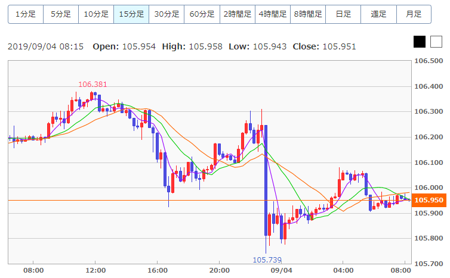Choose the 10分足 chart interval
450x278 pixels.
(95, 14)
